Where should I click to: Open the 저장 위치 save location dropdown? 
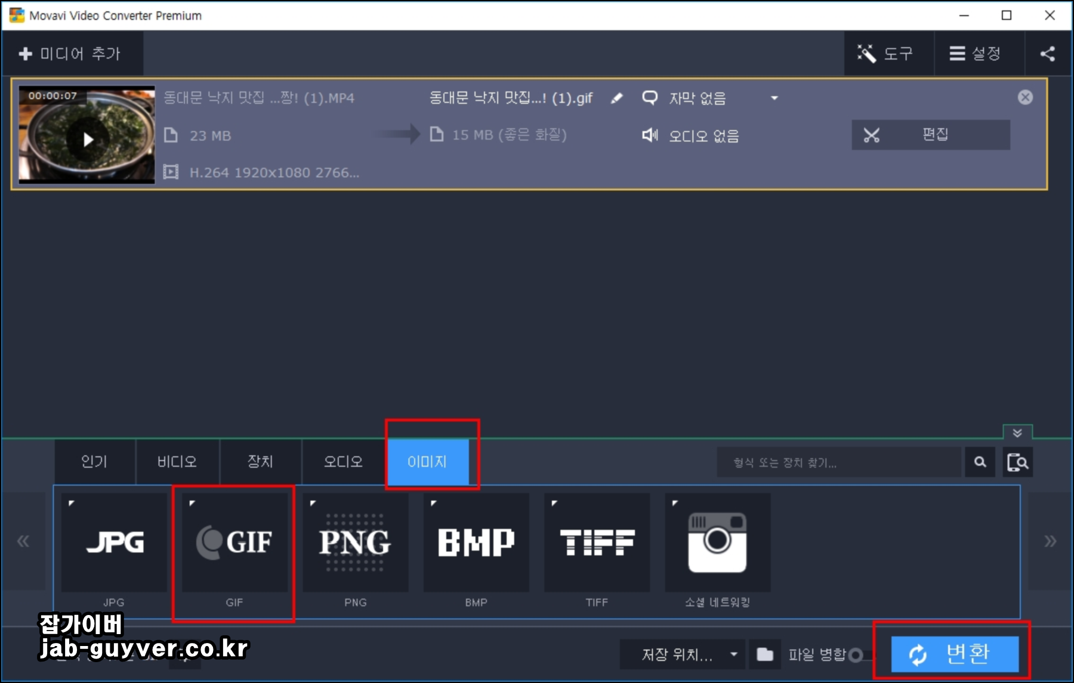(684, 654)
